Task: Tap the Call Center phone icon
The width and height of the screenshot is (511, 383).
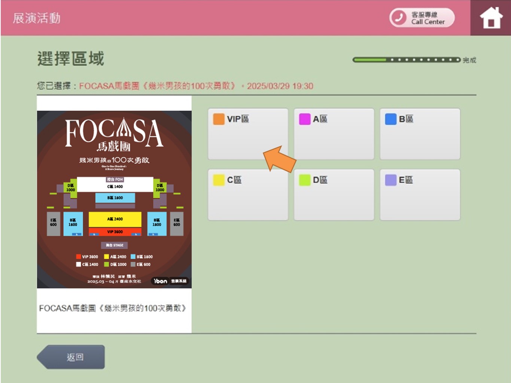Action: (x=399, y=18)
